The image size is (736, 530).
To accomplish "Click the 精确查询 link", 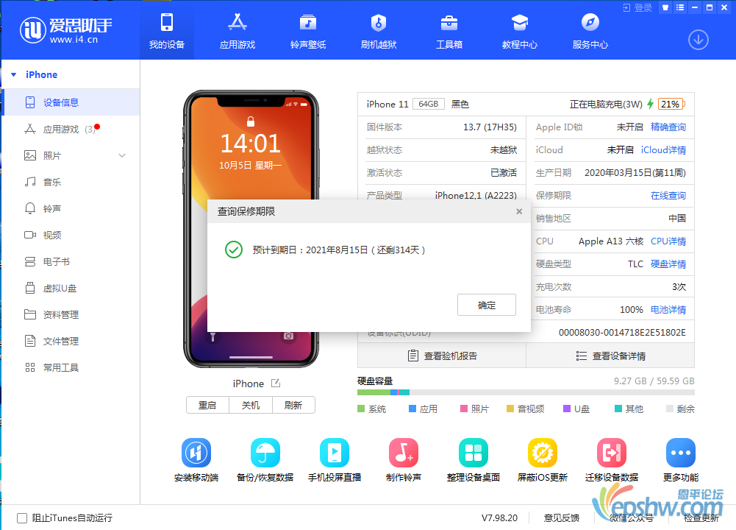I will click(x=668, y=127).
